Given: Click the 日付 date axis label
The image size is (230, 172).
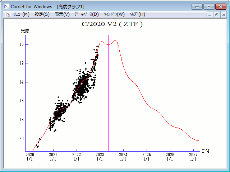Looking at the screenshot, I should [205, 151].
